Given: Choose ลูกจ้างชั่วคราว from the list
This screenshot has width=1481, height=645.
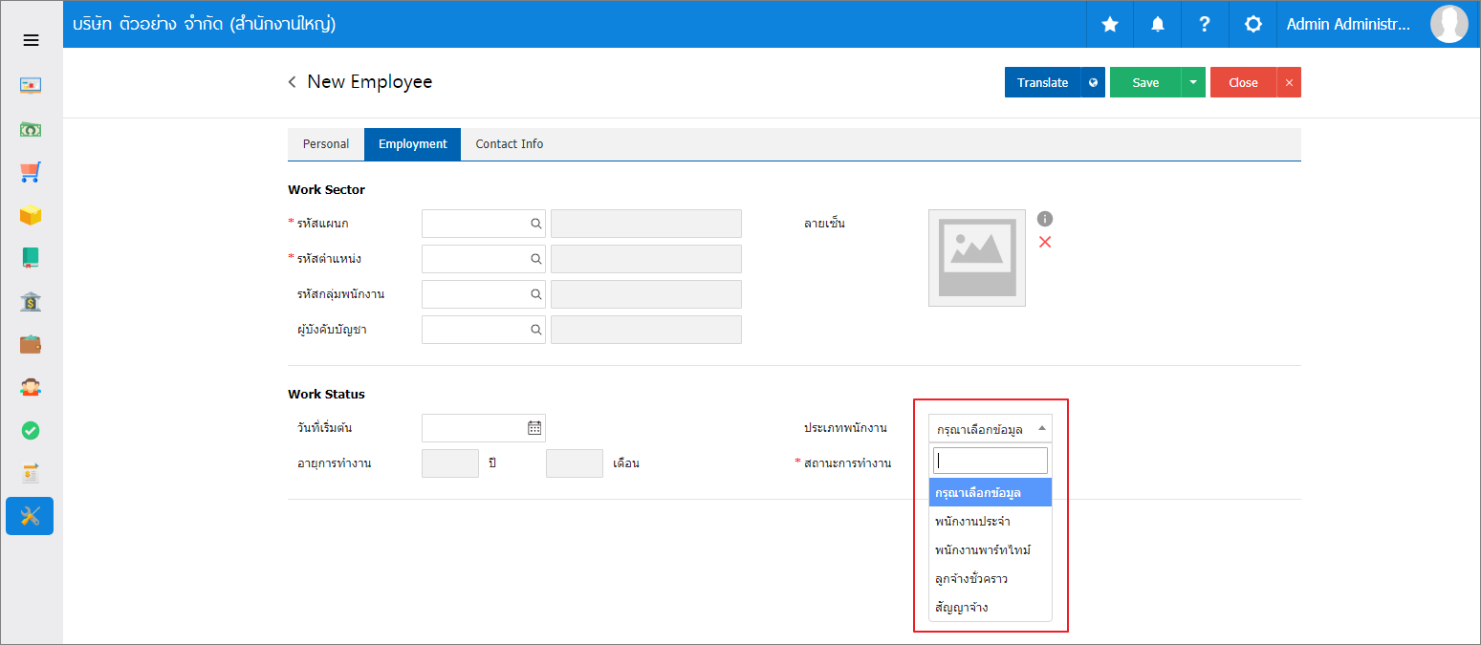Looking at the screenshot, I should 991,579.
